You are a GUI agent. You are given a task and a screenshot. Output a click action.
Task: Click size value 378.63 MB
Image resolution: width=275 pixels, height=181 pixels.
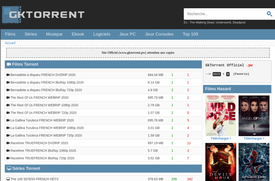pos(156,179)
